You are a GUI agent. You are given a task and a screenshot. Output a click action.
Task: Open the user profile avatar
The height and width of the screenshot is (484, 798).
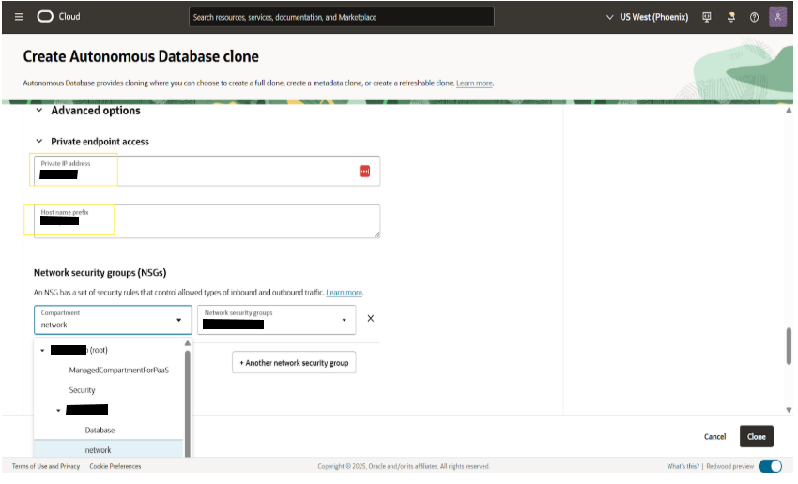coord(777,17)
